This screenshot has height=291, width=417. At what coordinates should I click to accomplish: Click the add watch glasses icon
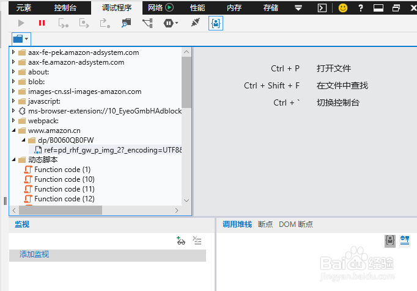[181, 240]
